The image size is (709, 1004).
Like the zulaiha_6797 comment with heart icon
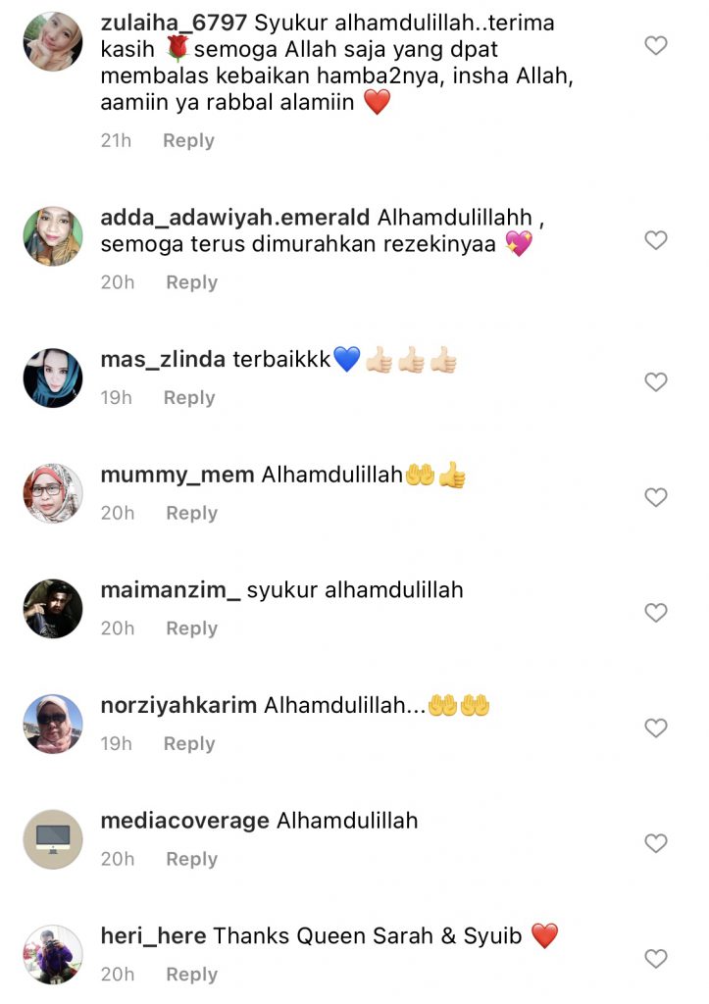pyautogui.click(x=656, y=45)
